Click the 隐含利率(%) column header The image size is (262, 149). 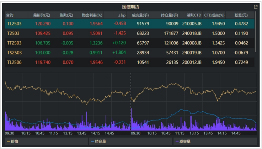(92, 15)
